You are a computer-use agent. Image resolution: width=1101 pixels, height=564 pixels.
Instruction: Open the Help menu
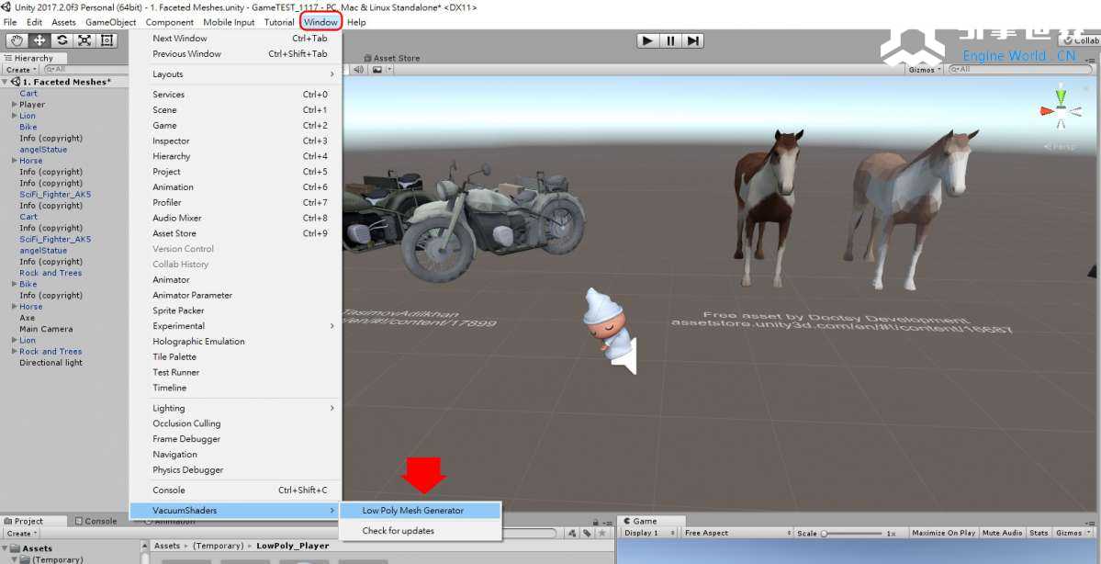pos(356,22)
